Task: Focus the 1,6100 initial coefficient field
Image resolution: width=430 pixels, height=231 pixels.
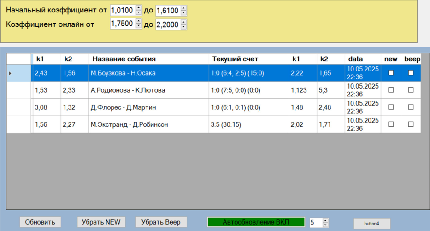Action: [168, 11]
